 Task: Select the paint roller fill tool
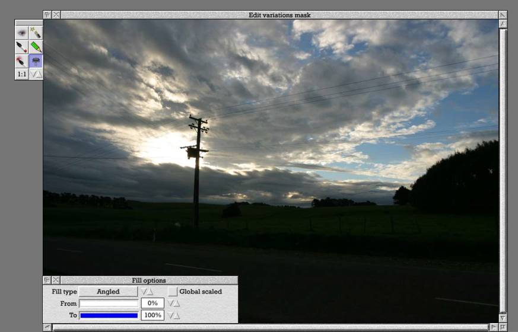point(36,61)
